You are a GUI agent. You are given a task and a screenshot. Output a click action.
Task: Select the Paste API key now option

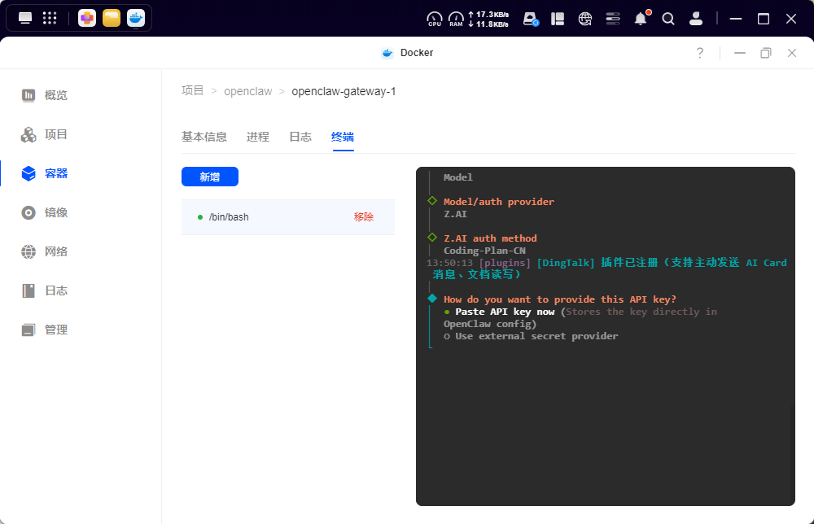tap(502, 311)
